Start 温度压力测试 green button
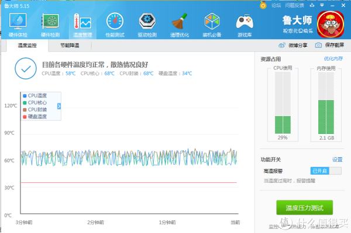 click(304, 208)
